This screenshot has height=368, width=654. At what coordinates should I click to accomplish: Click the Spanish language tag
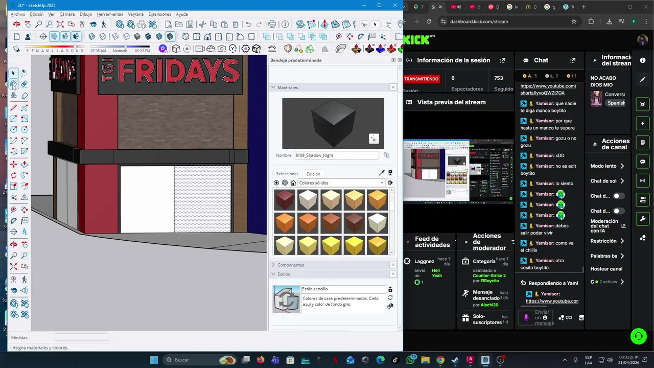point(616,103)
